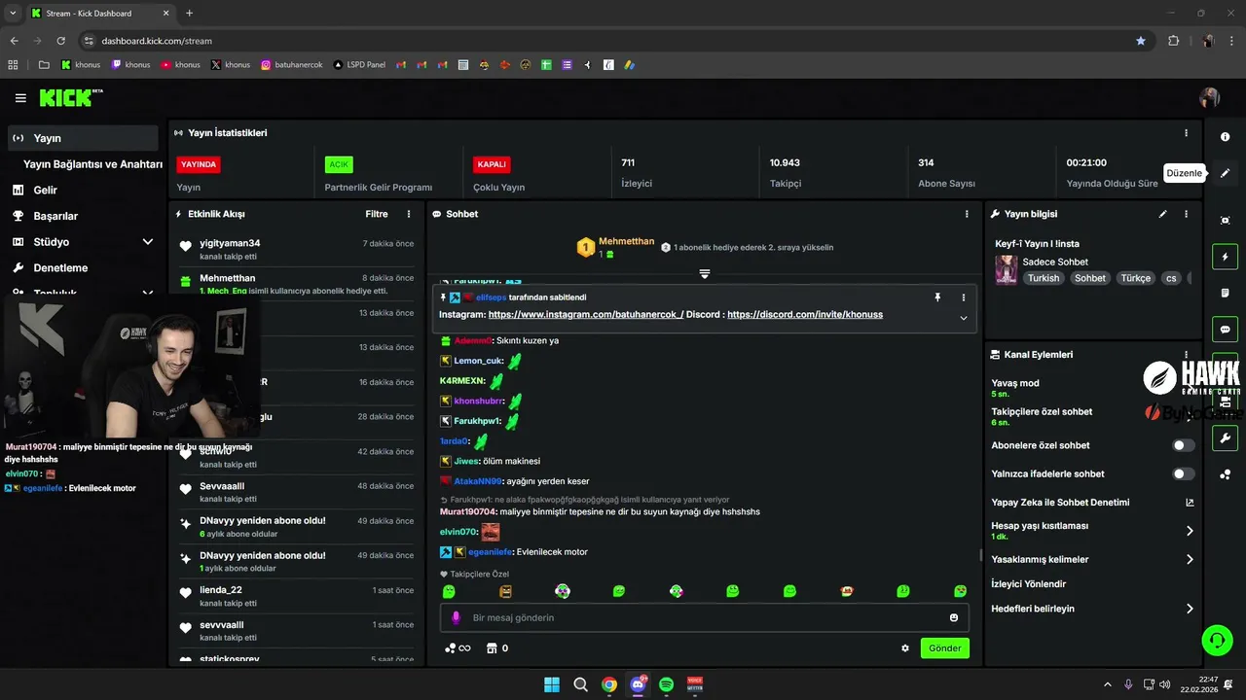The image size is (1246, 700).
Task: Open the Discord invite link in pinned message
Action: click(x=805, y=315)
